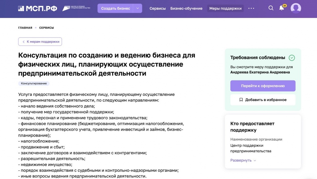Image resolution: width=317 pixels, height=179 pixels.
Task: Open search with the magnifier icon
Action: 271,8
